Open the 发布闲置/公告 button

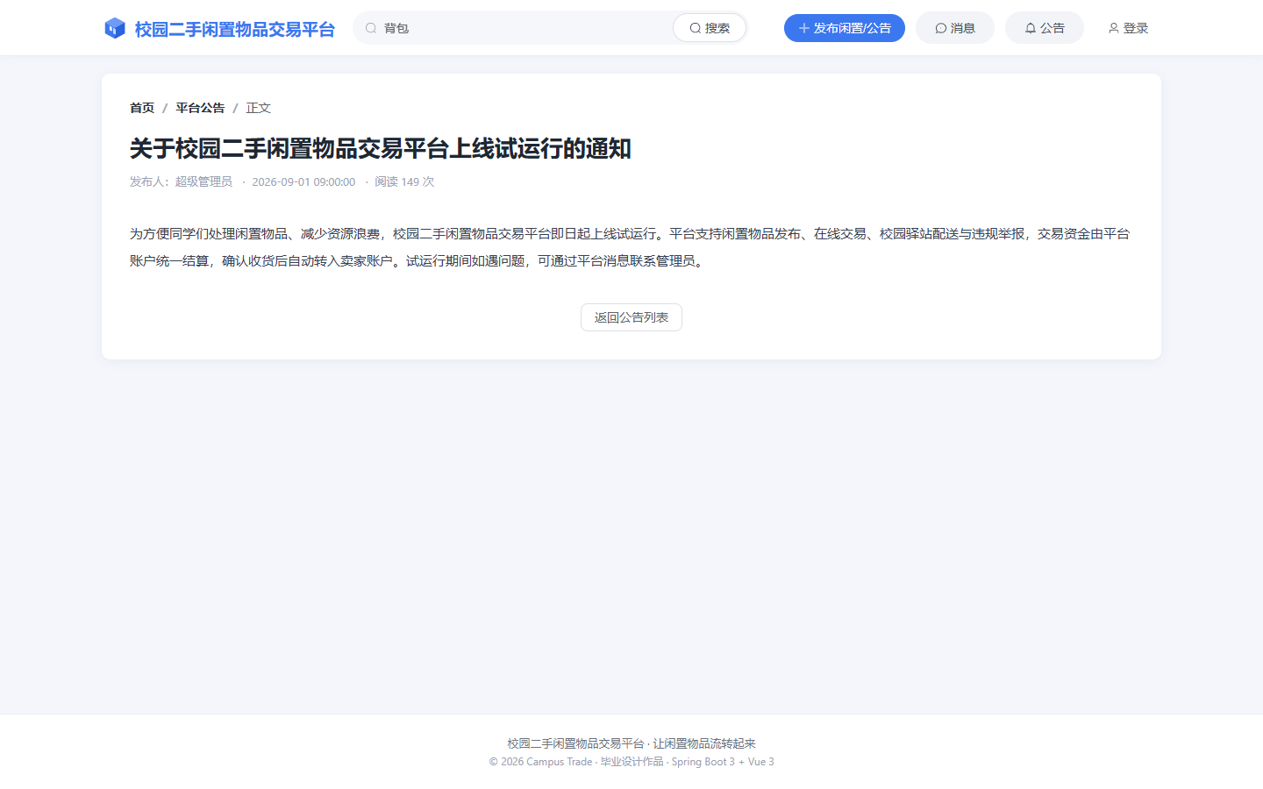pos(844,28)
